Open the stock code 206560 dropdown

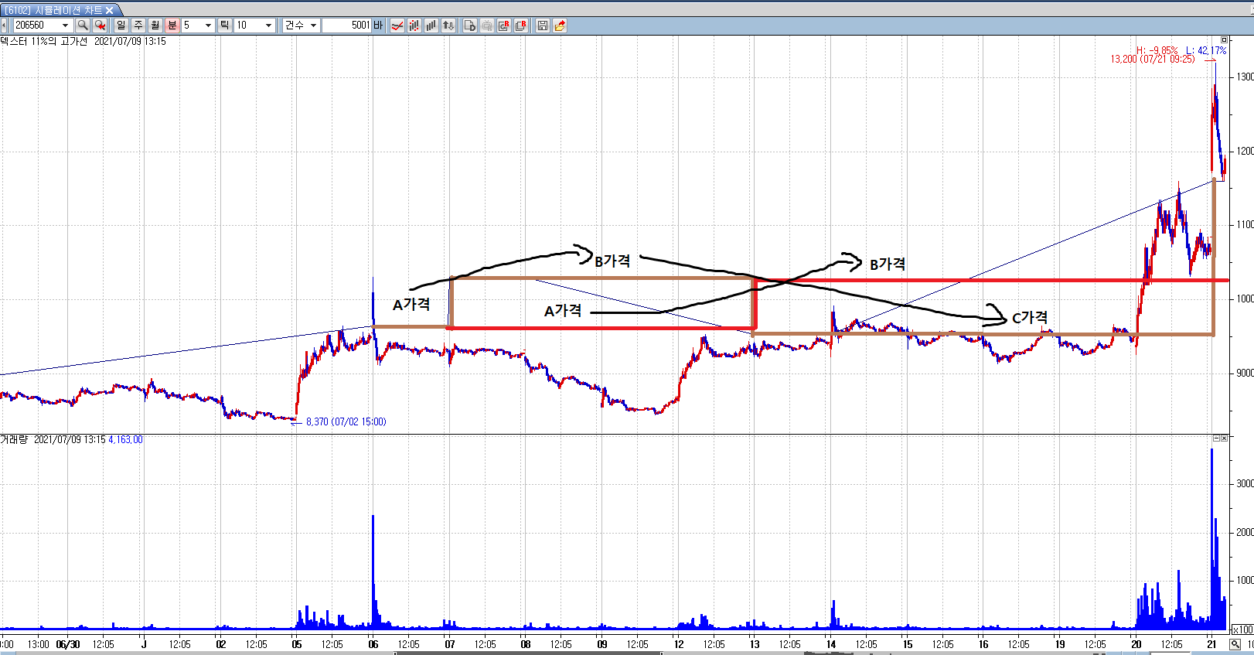65,26
